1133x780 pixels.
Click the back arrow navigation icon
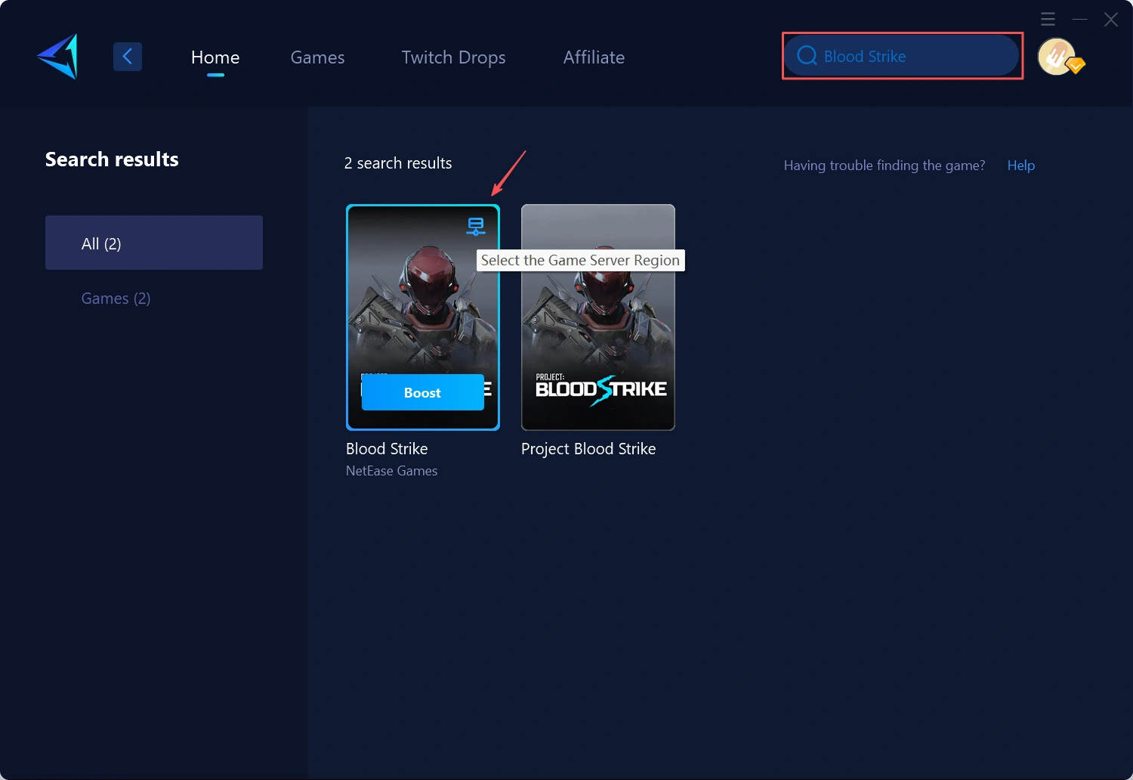[127, 56]
